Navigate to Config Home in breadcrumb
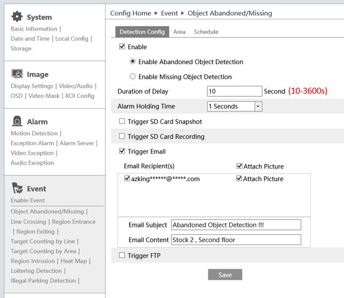344x298 pixels. point(131,13)
